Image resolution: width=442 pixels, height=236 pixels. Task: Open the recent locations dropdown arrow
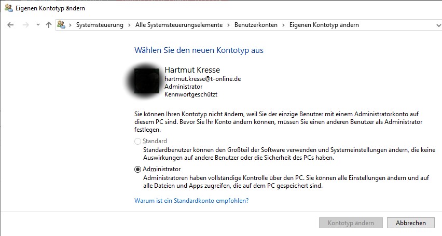click(38, 25)
